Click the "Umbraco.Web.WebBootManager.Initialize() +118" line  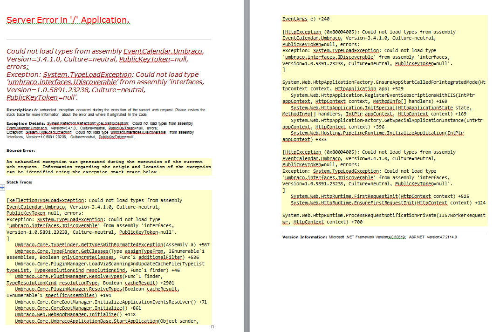click(72, 315)
